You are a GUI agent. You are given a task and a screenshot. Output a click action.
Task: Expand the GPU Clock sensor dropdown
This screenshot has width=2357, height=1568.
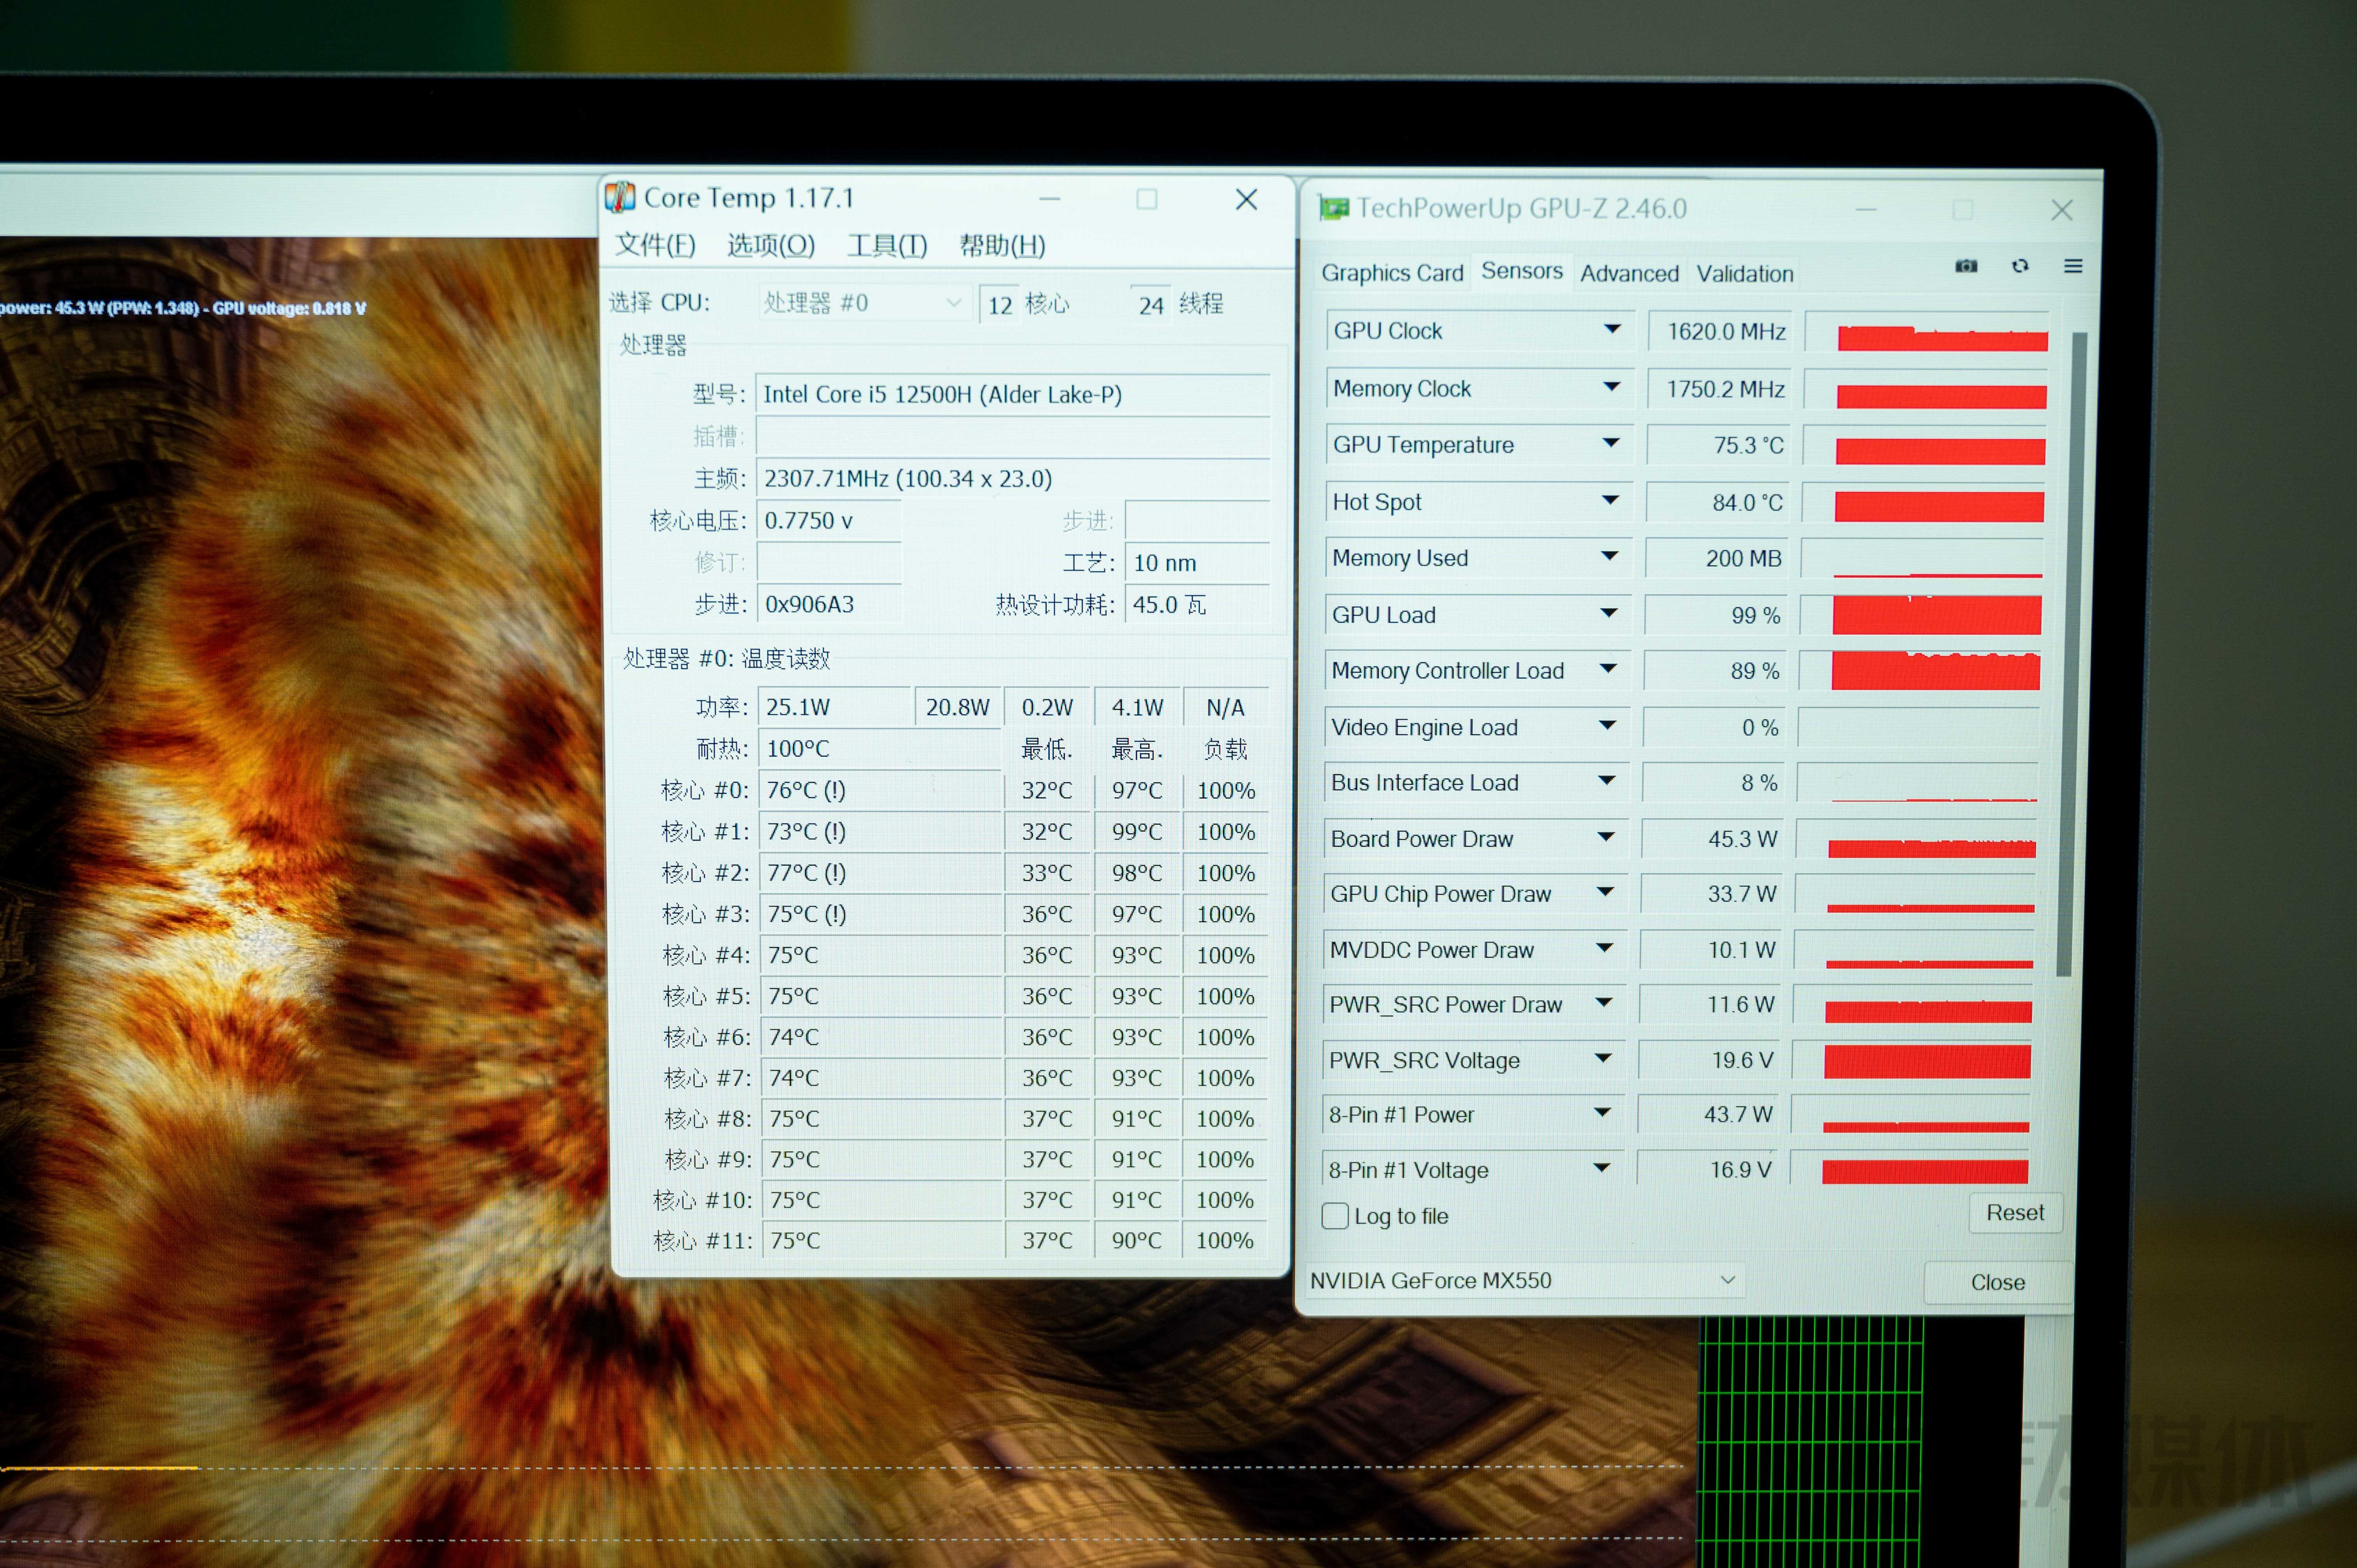click(1612, 329)
